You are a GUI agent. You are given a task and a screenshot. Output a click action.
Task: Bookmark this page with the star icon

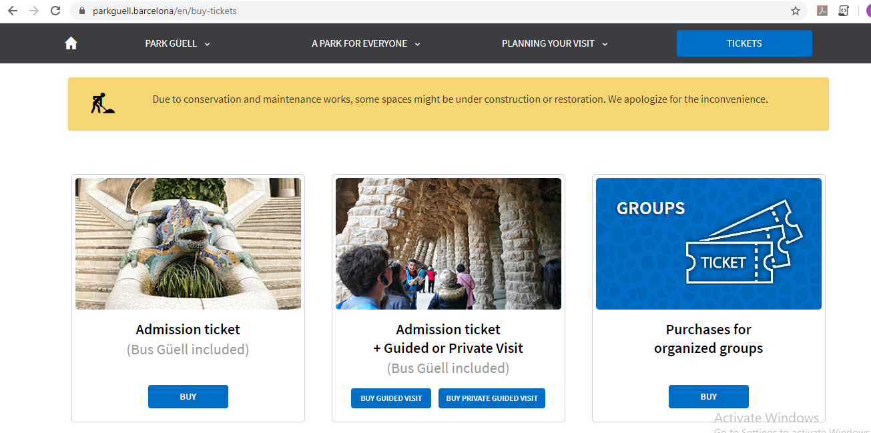795,11
